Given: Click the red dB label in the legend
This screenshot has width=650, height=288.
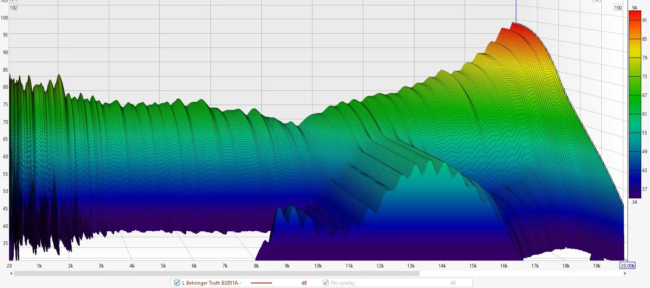Looking at the screenshot, I should [x=304, y=283].
